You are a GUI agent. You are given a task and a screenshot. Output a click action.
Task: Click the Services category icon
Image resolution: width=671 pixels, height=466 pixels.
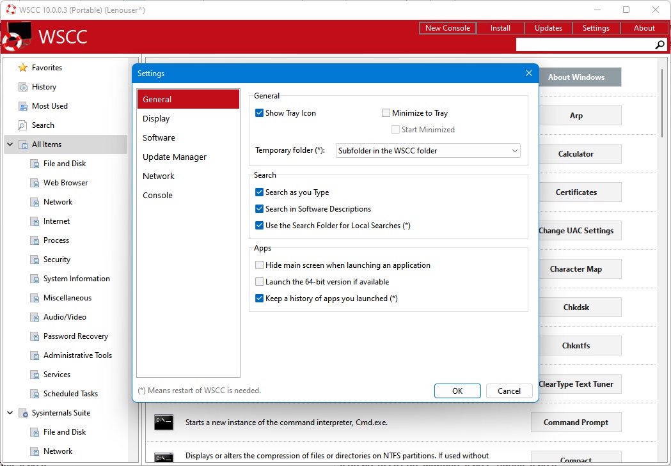35,375
